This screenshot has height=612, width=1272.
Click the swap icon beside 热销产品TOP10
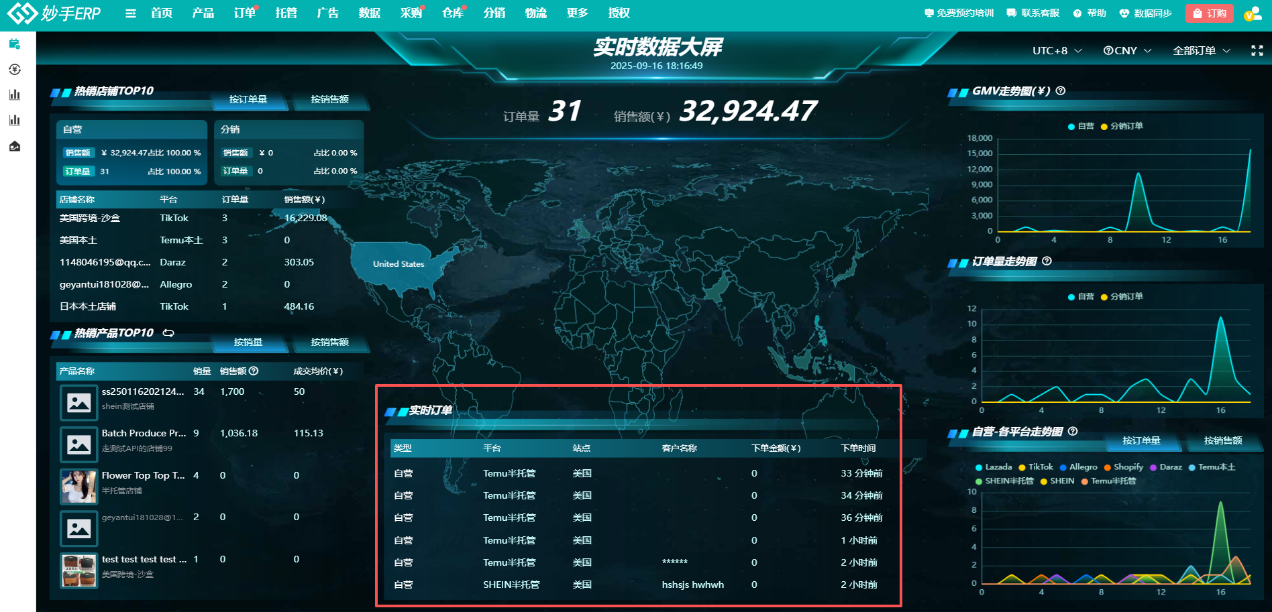[x=168, y=332]
